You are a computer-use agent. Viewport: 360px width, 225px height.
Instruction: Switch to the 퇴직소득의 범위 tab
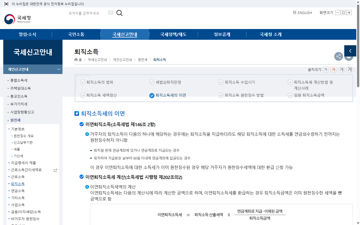(97, 82)
